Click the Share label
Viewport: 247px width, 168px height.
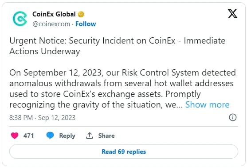point(106,136)
